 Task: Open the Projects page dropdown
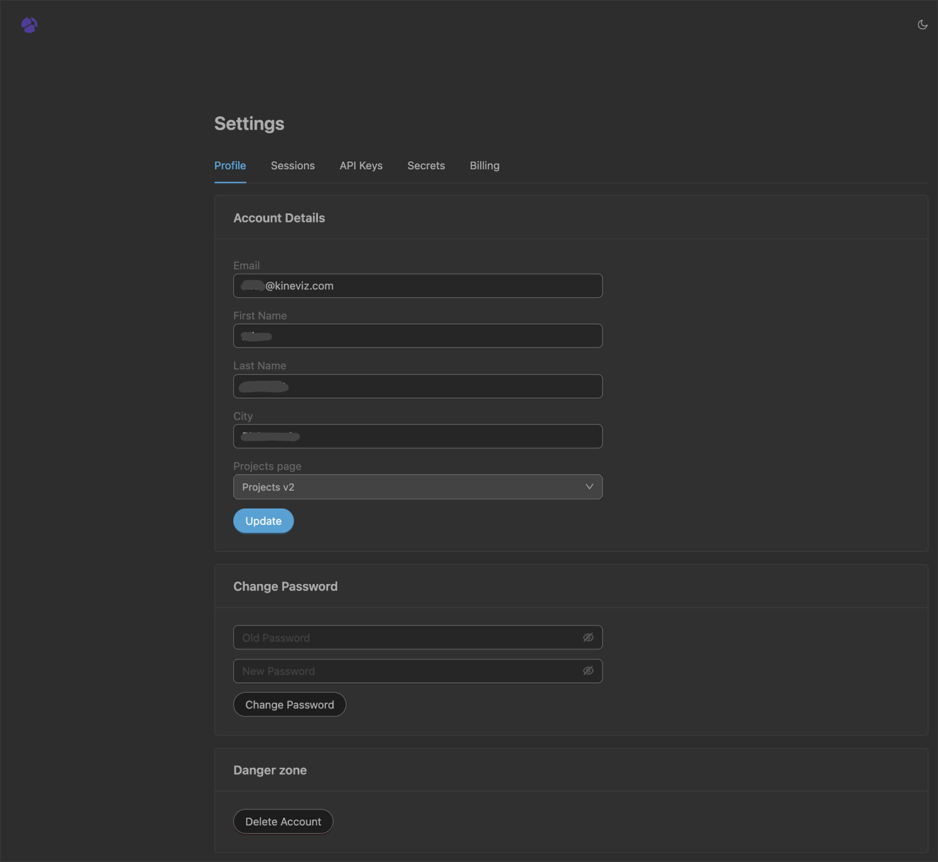[x=418, y=487]
